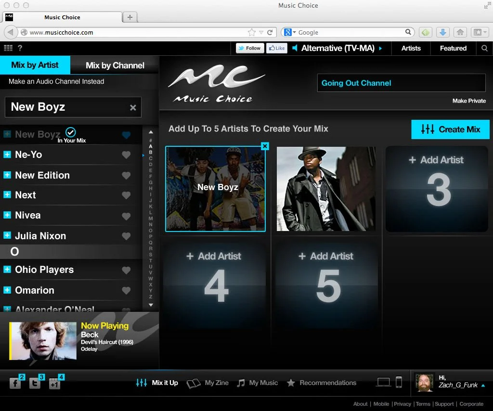Click the Going Out Channel name field
The image size is (493, 411).
(x=401, y=83)
